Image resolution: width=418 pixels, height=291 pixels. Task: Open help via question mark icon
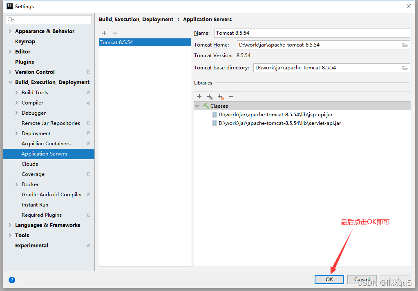click(12, 280)
